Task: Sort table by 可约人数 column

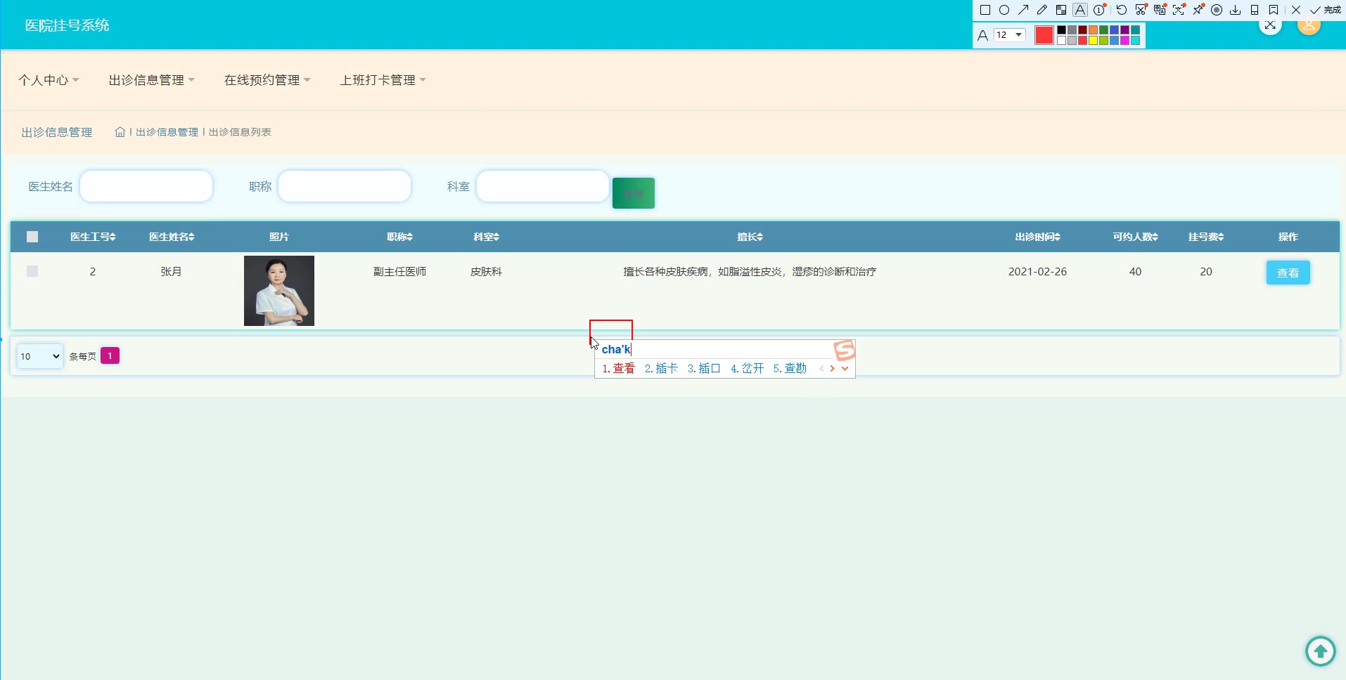Action: click(x=1135, y=237)
